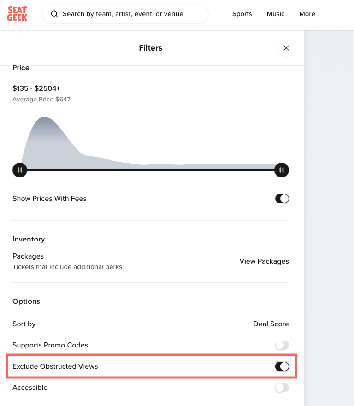Click the maximum price slider handle
Screen dimensions: 354x406
tap(282, 170)
